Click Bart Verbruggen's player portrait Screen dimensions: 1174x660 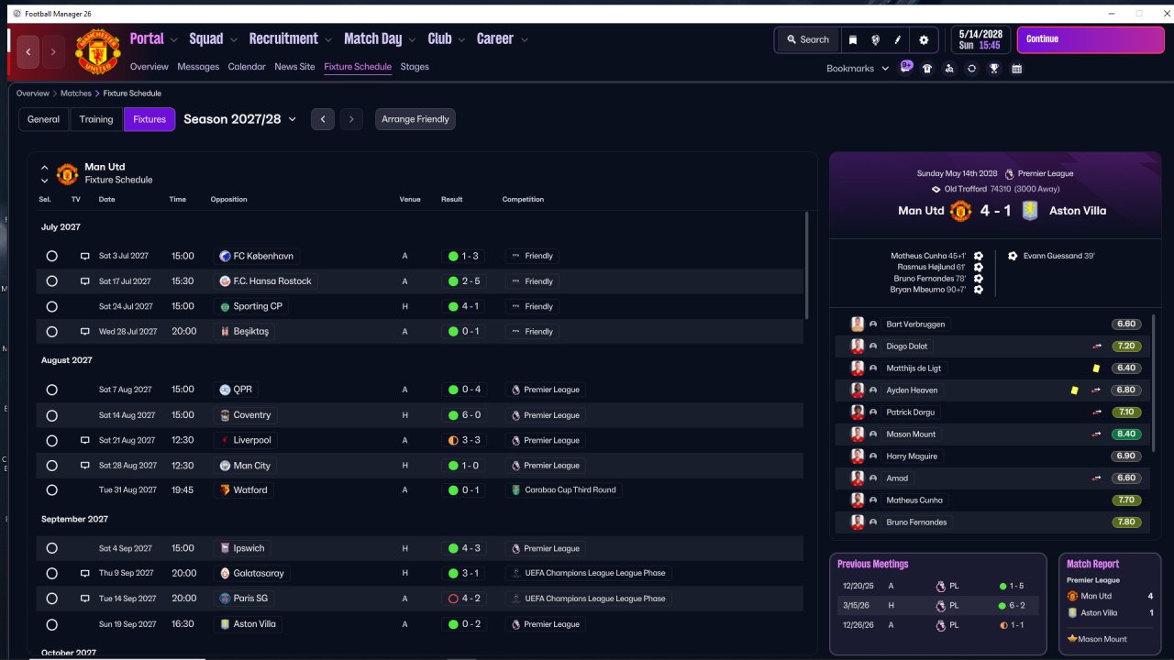858,324
